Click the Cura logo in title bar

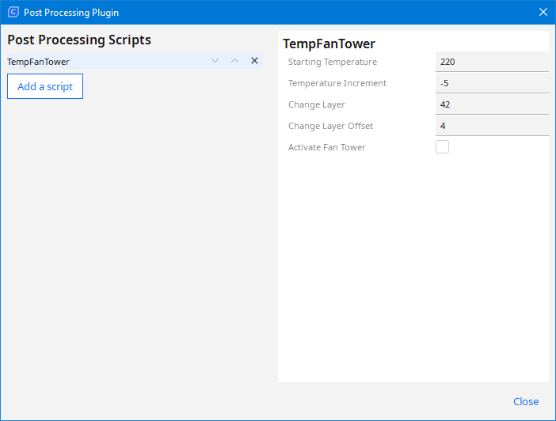(13, 12)
